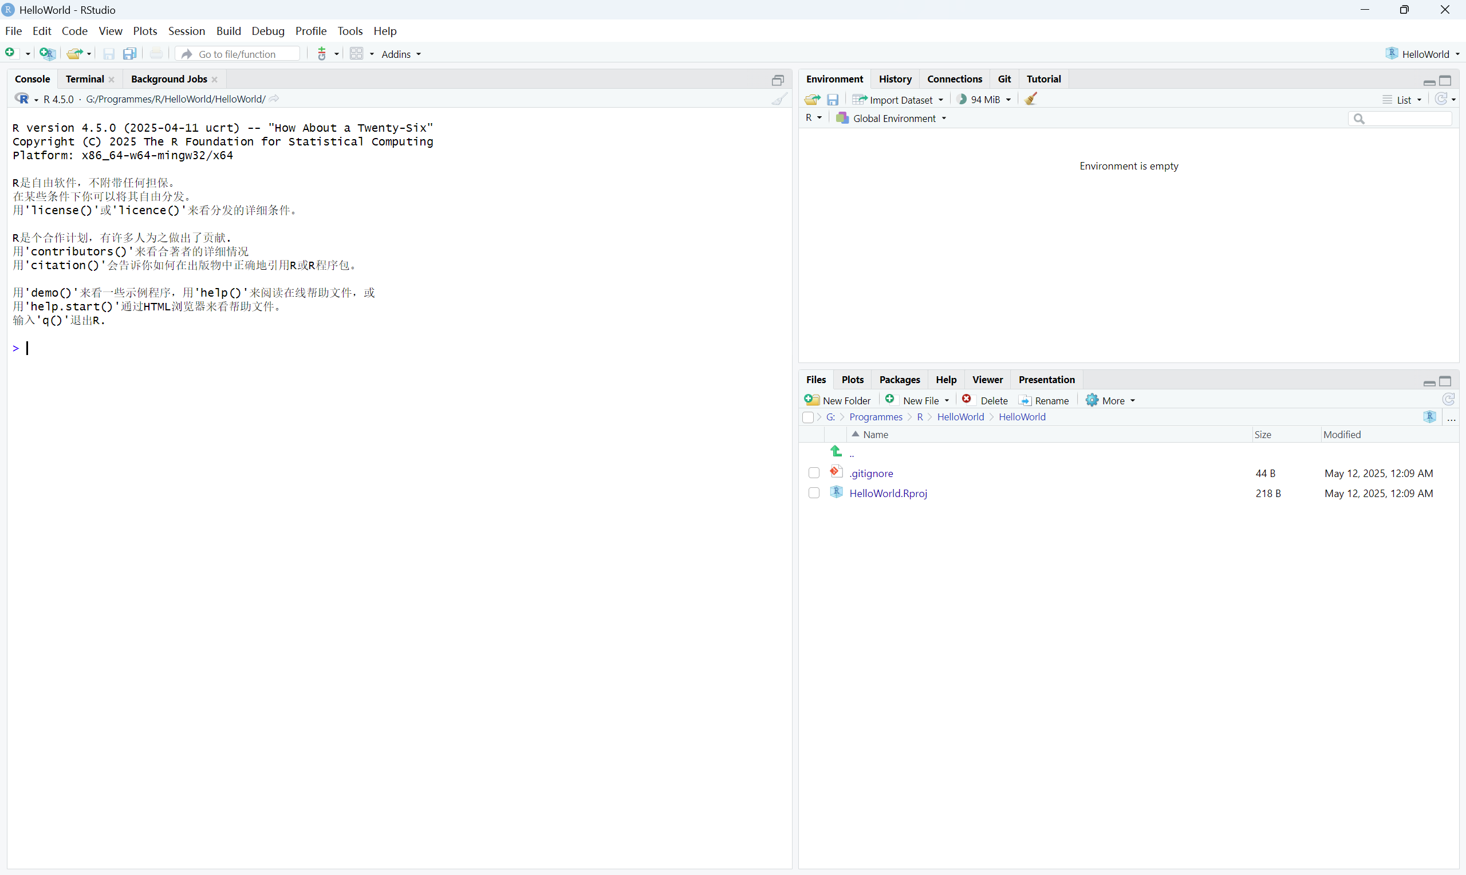Image resolution: width=1466 pixels, height=875 pixels.
Task: Open the HelloWorld project dropdown
Action: [x=1423, y=54]
